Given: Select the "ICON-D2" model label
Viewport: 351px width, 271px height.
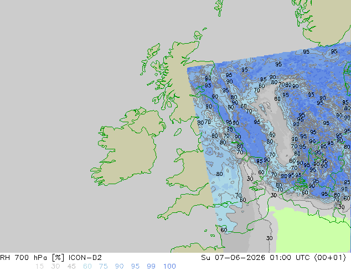Looking at the screenshot, I should click(85, 258).
